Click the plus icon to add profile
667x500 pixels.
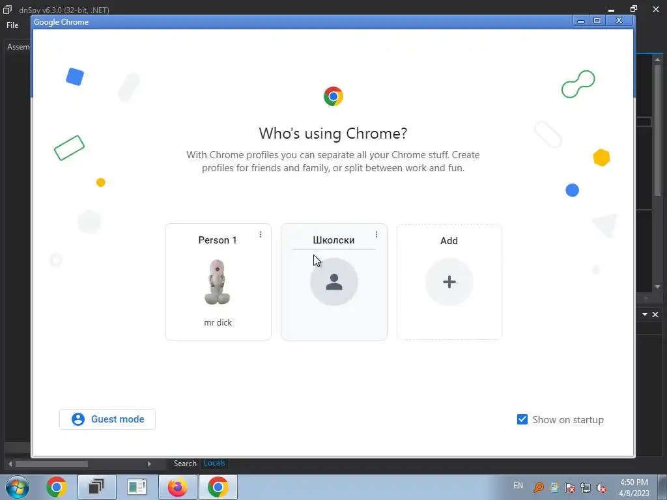(449, 282)
